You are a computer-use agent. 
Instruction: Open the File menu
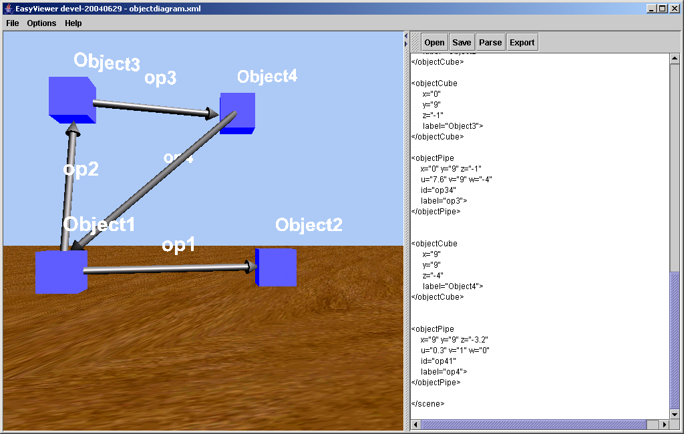tap(12, 23)
